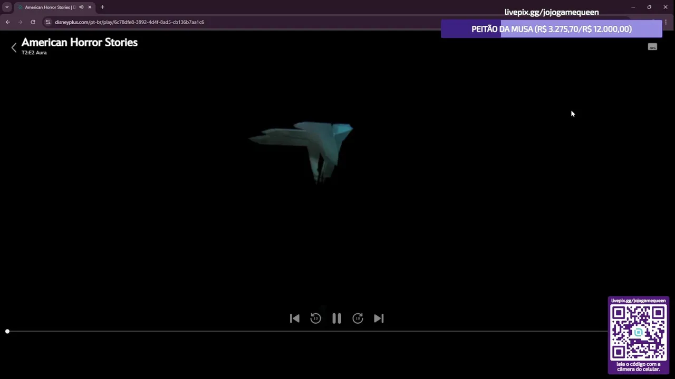The image size is (675, 379).
Task: Open the Chrome three-dot menu
Action: click(x=666, y=22)
